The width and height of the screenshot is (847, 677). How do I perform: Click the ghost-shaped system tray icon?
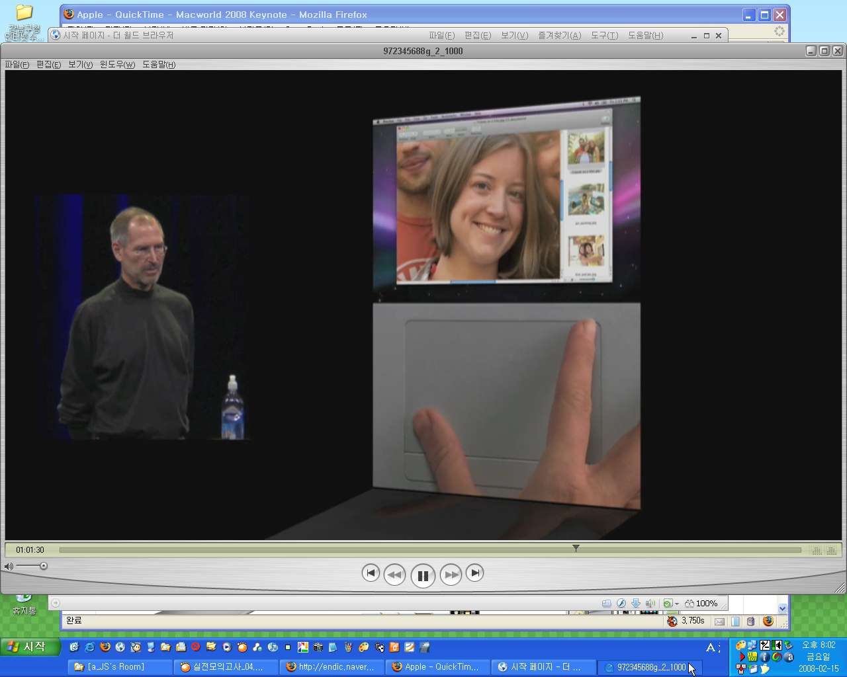pyautogui.click(x=765, y=668)
